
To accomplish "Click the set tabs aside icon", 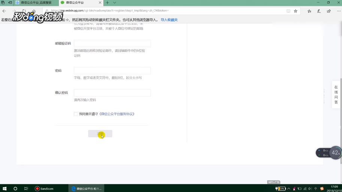I will [x=10, y=3].
